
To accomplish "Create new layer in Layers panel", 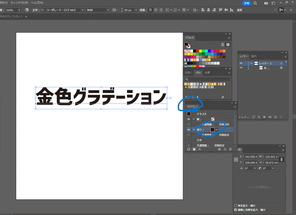I will [x=275, y=117].
